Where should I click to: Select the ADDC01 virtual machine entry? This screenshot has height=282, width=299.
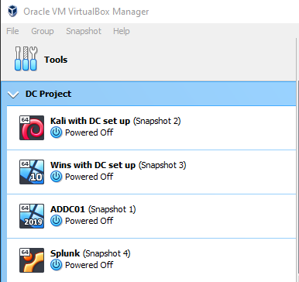coord(151,216)
